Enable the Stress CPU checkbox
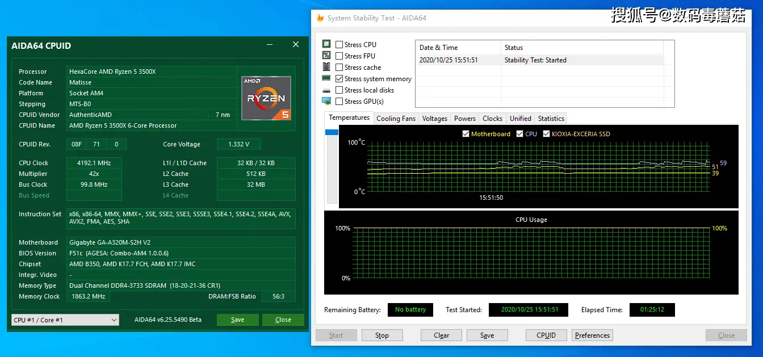This screenshot has width=763, height=357. pyautogui.click(x=339, y=45)
